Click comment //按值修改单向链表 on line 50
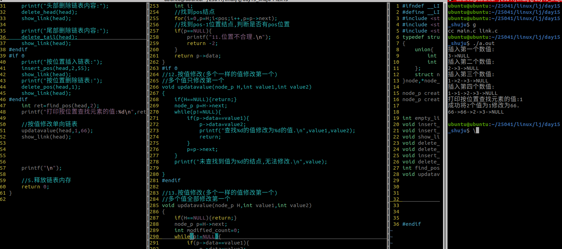The height and width of the screenshot is (249, 562). coord(49,124)
